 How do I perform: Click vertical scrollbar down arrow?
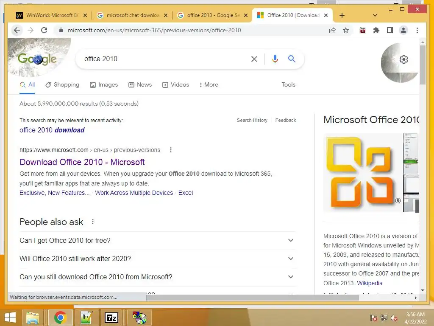coord(423,290)
